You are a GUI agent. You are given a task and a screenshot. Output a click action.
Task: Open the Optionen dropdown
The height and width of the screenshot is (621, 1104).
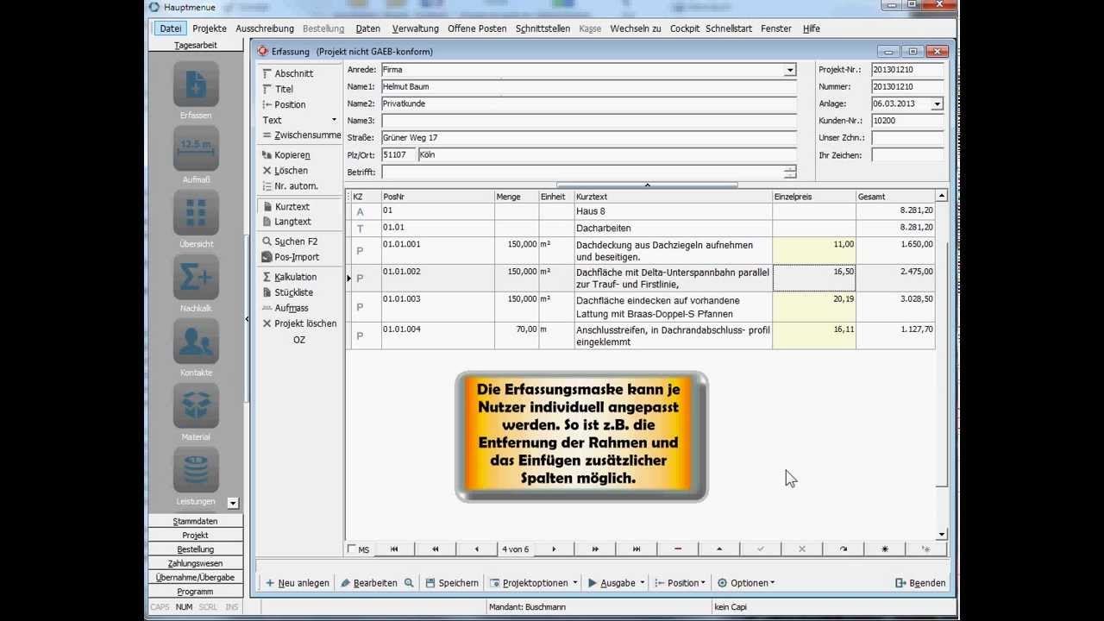tap(747, 583)
